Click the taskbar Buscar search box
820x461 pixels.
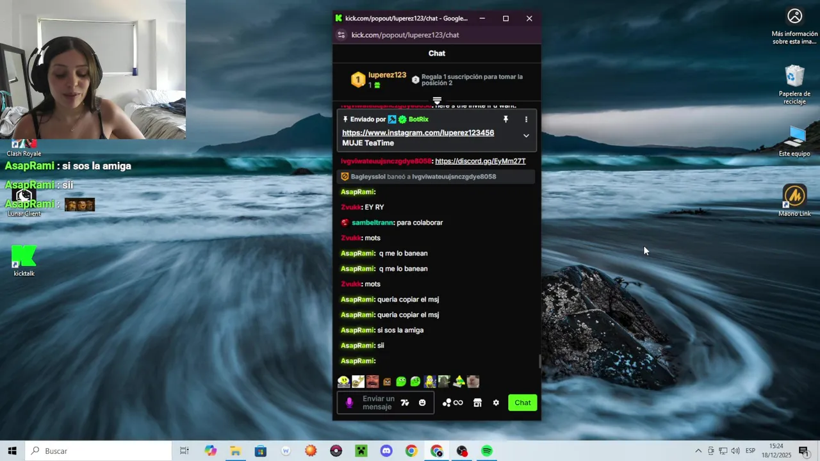click(99, 451)
